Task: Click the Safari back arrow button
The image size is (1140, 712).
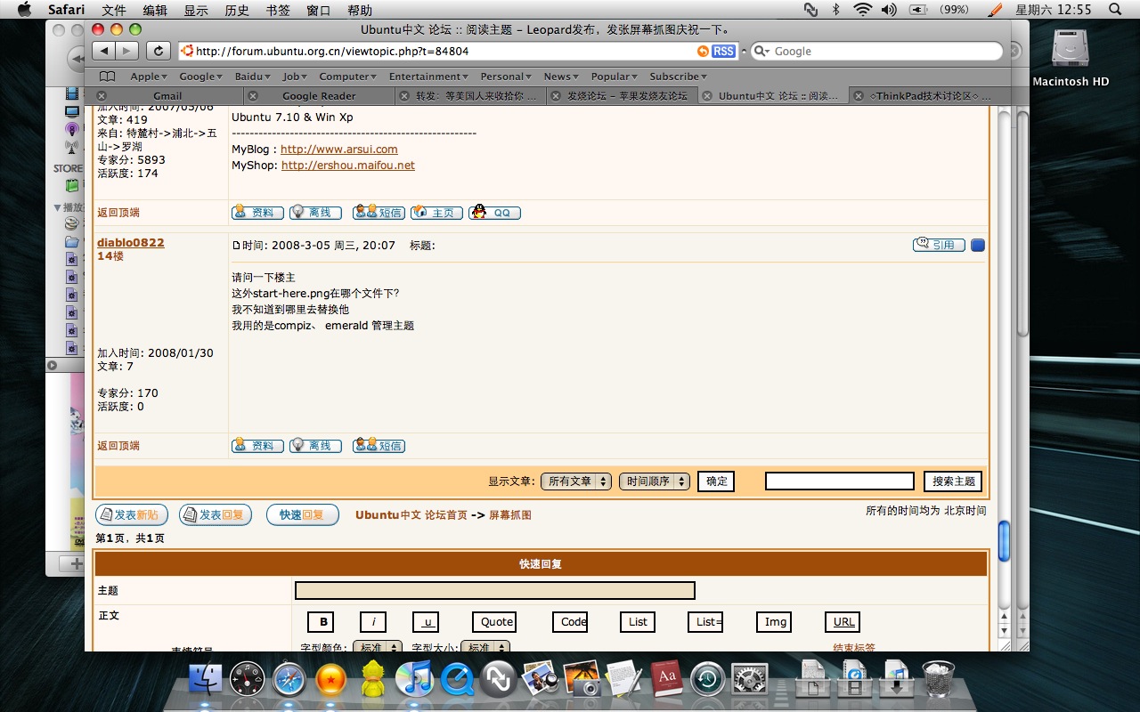Action: pyautogui.click(x=104, y=51)
